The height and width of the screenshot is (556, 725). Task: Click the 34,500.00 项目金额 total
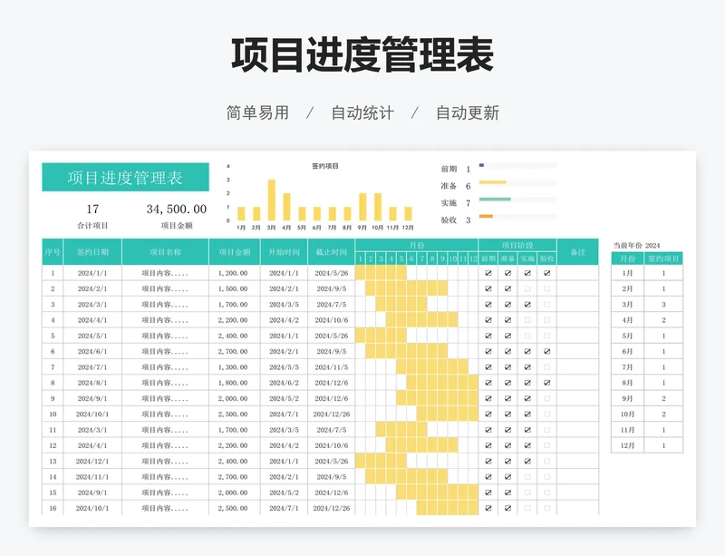(x=177, y=210)
